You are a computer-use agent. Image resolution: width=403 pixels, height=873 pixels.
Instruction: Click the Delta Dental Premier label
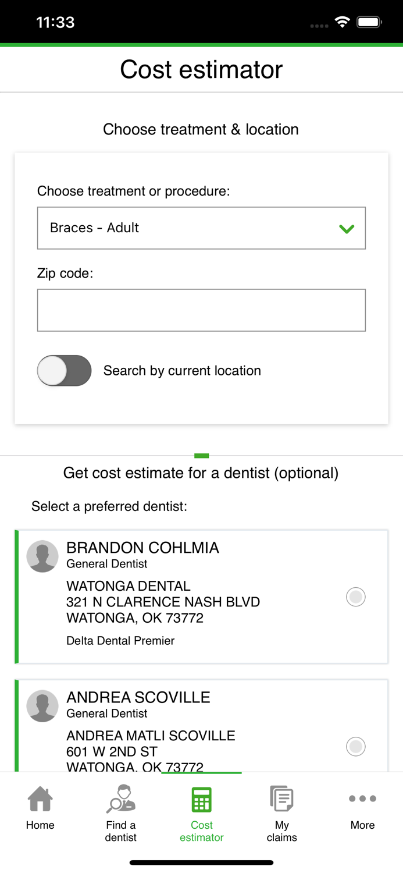(120, 640)
